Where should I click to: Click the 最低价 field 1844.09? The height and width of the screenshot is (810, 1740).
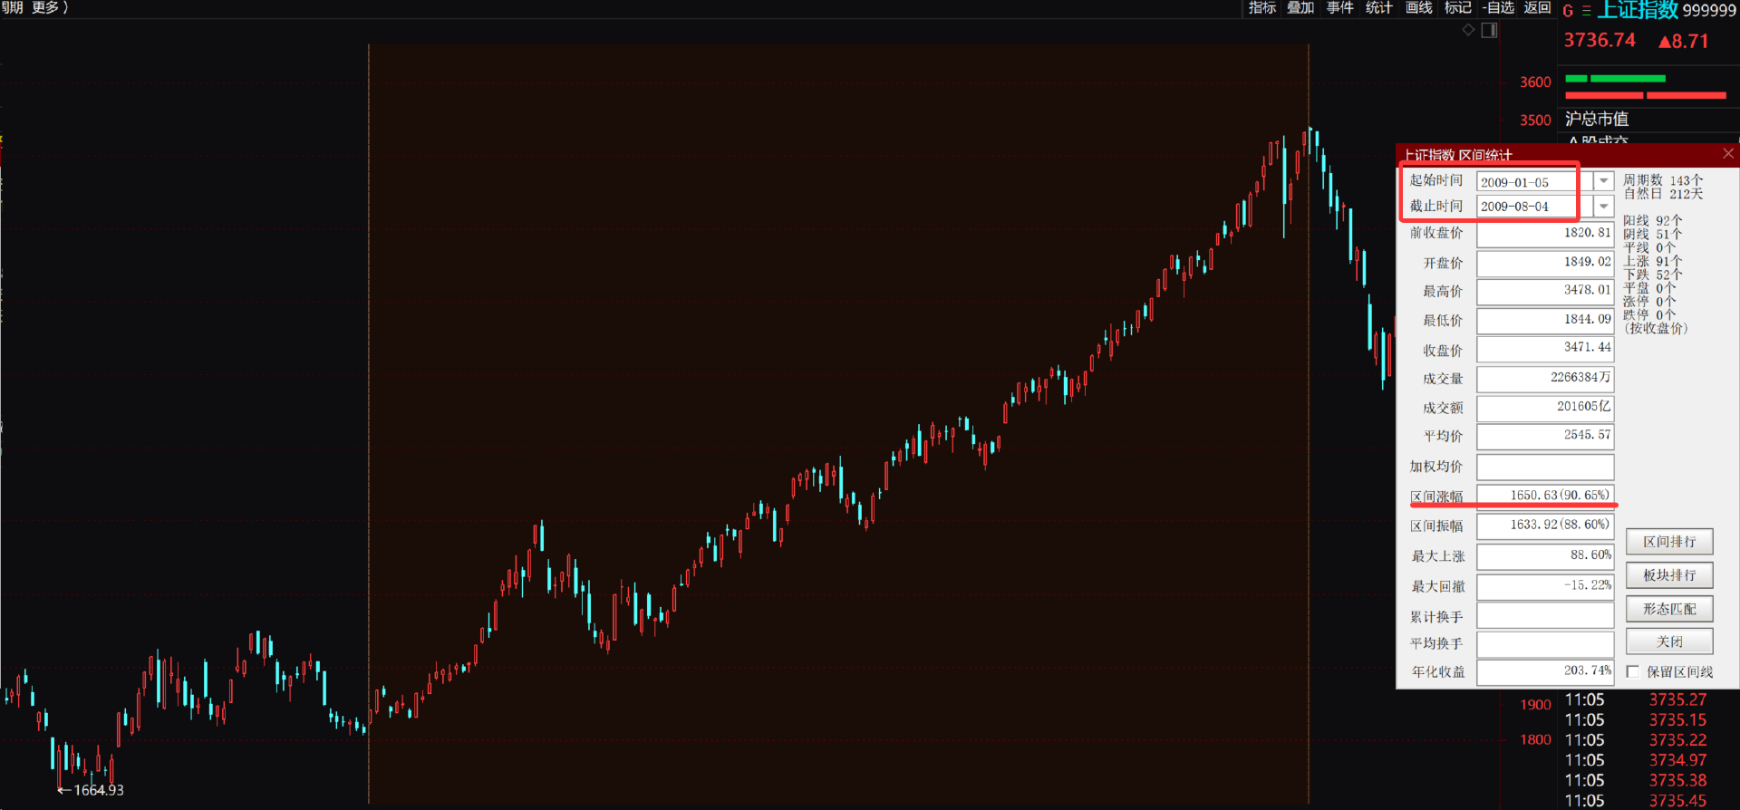point(1545,321)
